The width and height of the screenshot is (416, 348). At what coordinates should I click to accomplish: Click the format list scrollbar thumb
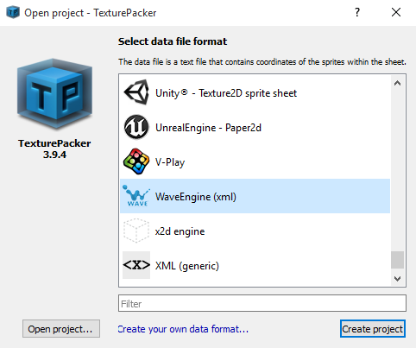pos(398,260)
